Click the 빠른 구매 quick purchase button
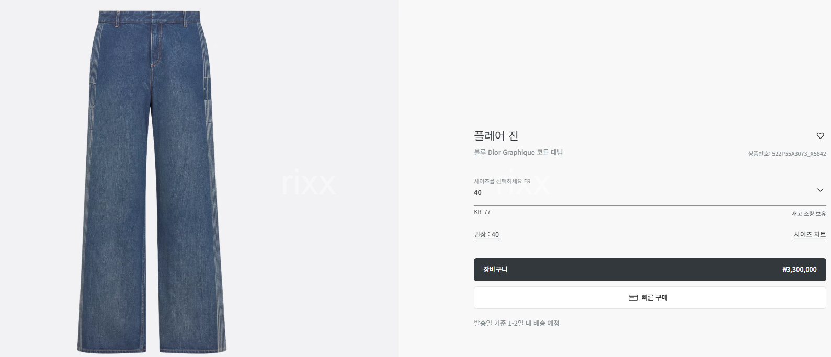 650,297
